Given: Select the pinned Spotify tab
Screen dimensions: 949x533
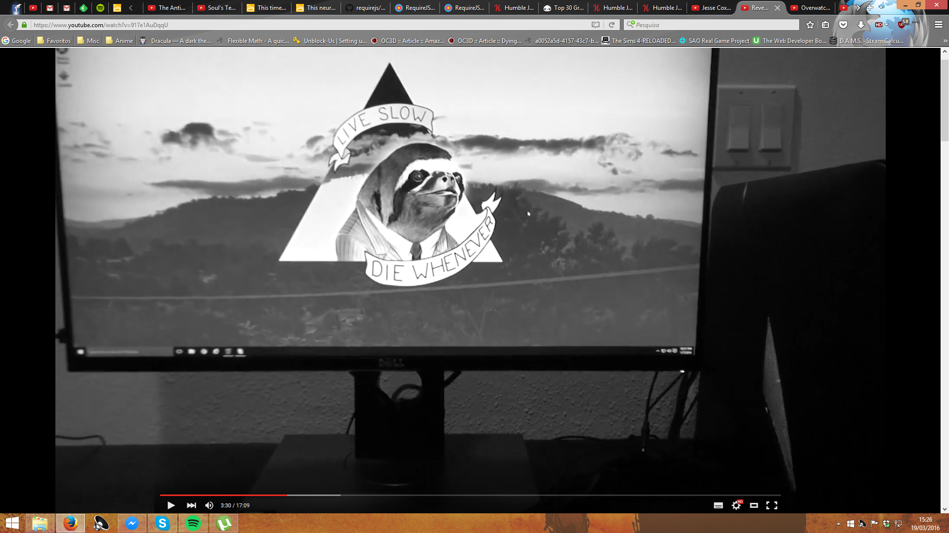Looking at the screenshot, I should pyautogui.click(x=100, y=8).
